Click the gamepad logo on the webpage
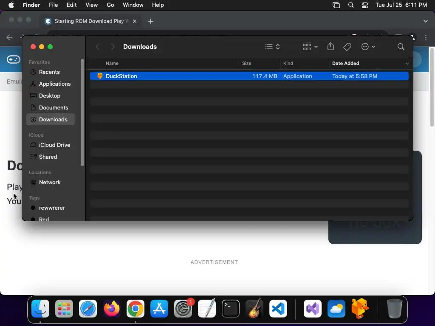Image resolution: width=435 pixels, height=326 pixels. pyautogui.click(x=13, y=59)
